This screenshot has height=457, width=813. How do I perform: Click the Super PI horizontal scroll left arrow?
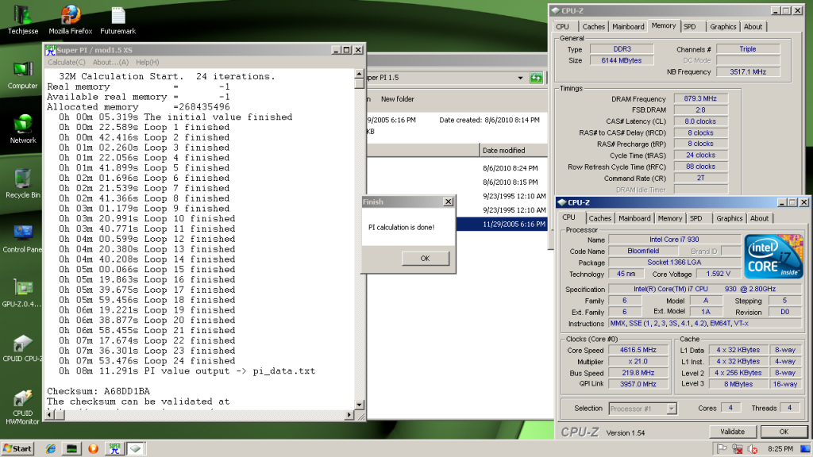click(x=50, y=414)
